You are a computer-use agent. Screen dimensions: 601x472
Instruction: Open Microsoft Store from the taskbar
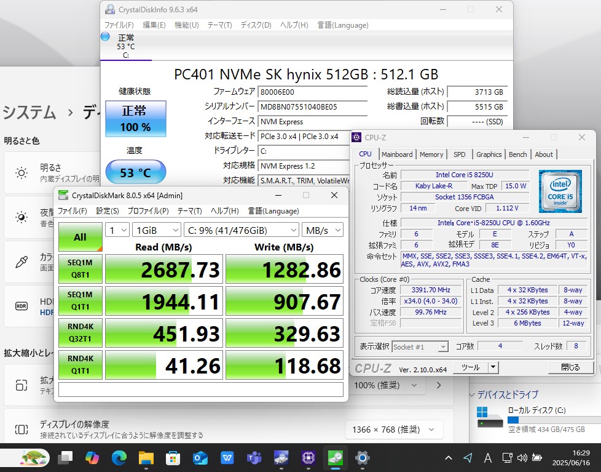173,457
